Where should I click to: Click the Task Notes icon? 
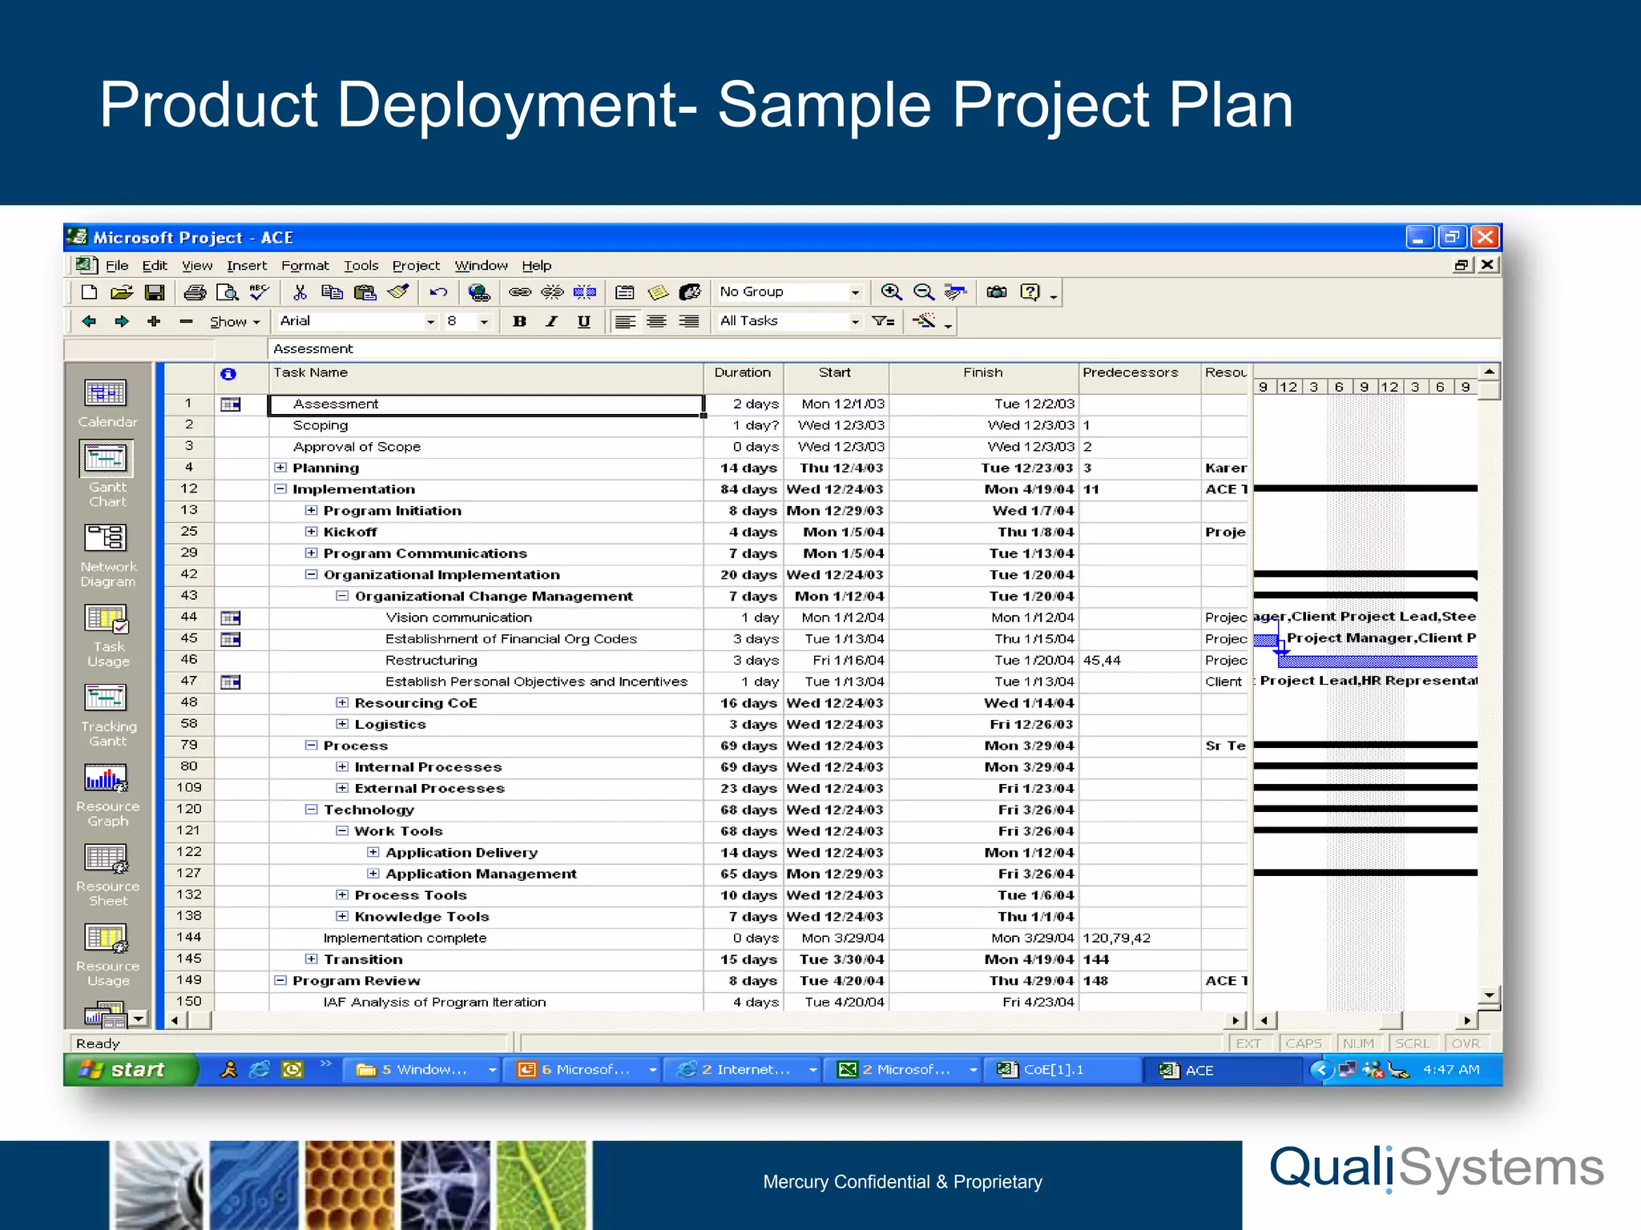pyautogui.click(x=658, y=292)
